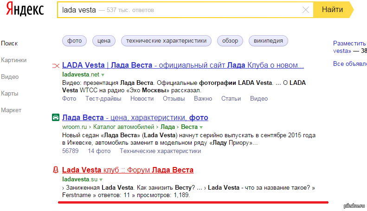Select the 'фото' suggestion chip
Screen dimensions: 367x211
click(x=74, y=41)
